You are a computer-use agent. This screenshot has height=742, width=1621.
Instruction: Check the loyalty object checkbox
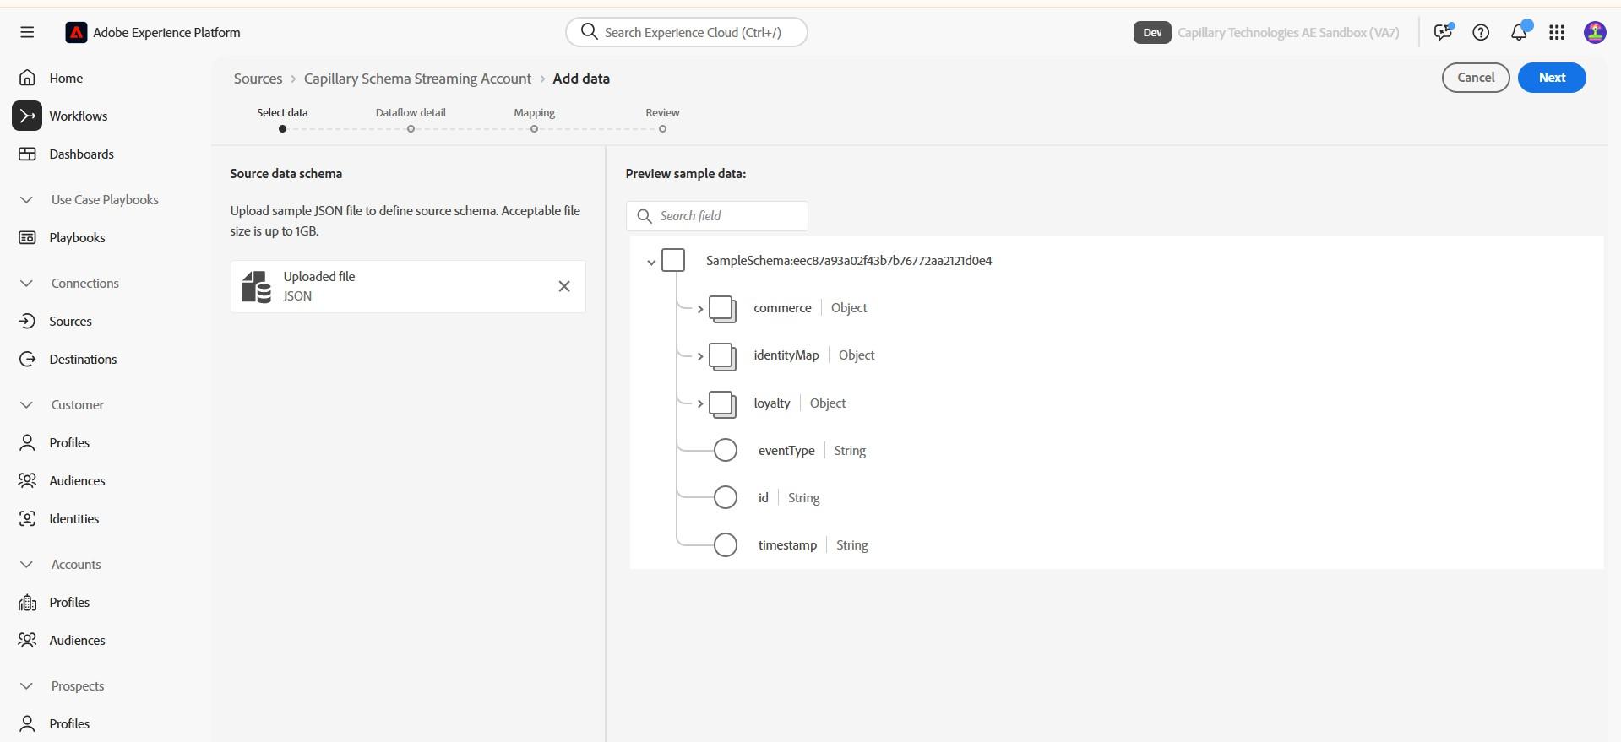[x=722, y=403]
